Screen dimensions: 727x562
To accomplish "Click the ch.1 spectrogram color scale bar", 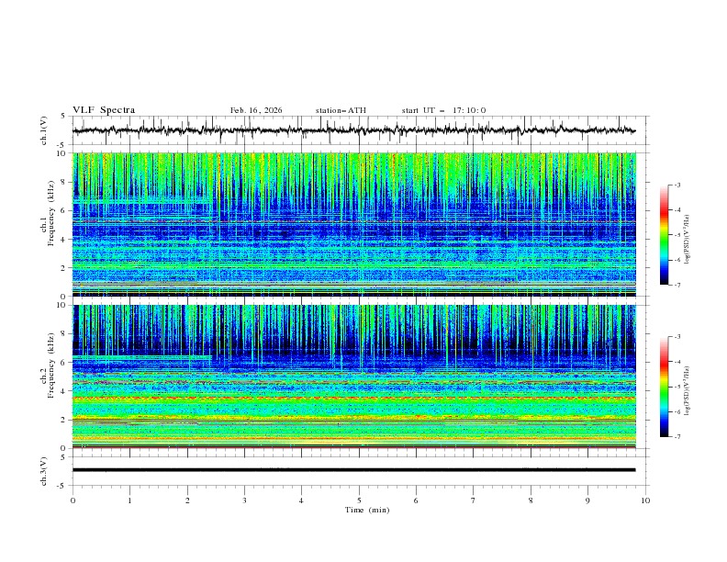I will tap(664, 234).
